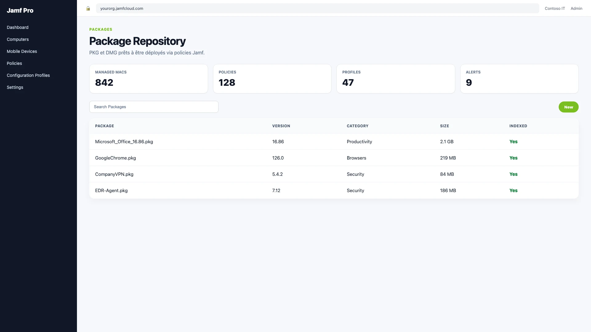Click the Package Repository heading
The width and height of the screenshot is (591, 332).
click(x=137, y=41)
